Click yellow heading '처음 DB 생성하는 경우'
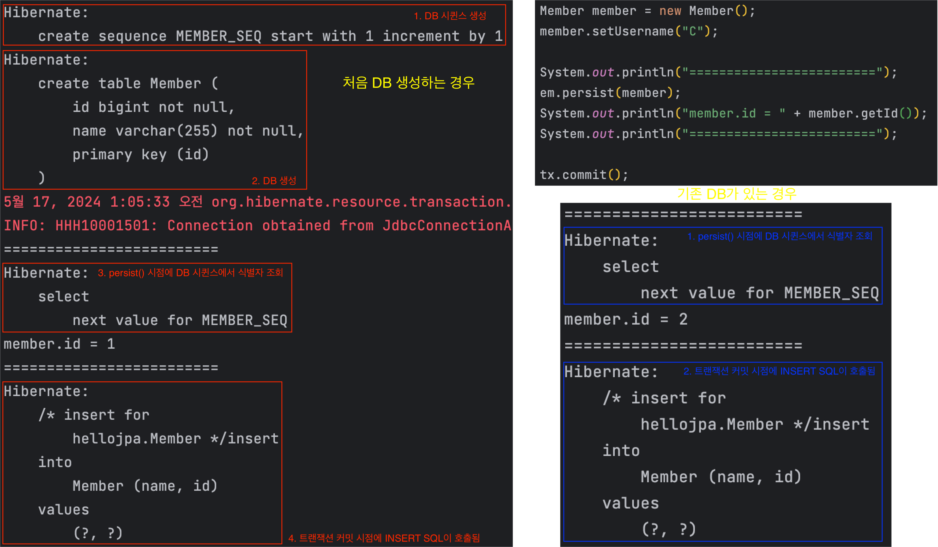Viewport: 938px width, 547px height. coord(408,83)
